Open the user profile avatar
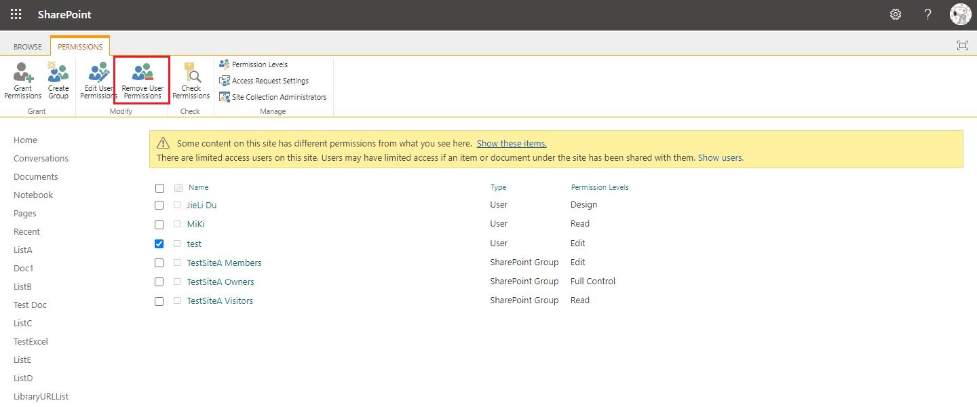Screen dimensions: 977x407 960,14
